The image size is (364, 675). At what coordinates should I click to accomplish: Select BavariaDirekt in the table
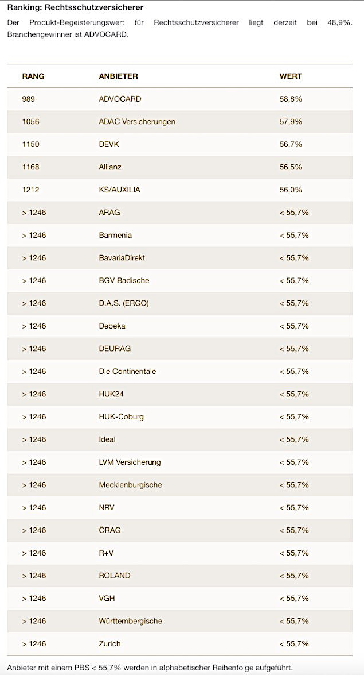[122, 258]
